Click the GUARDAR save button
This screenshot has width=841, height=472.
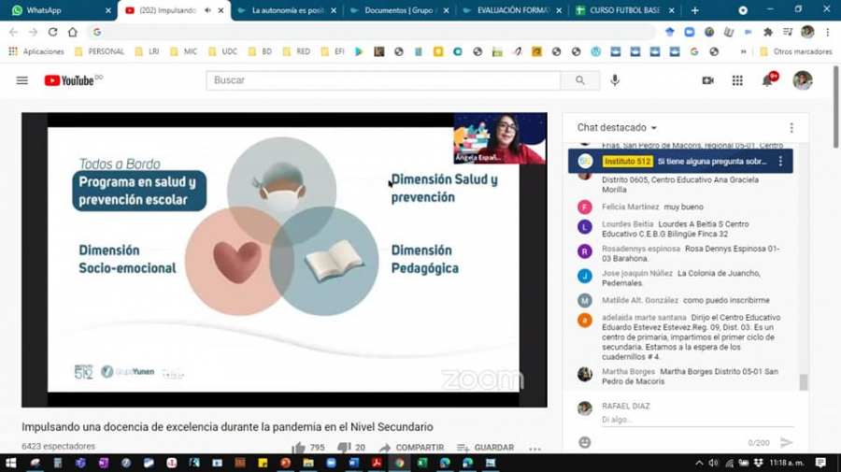[x=485, y=448]
